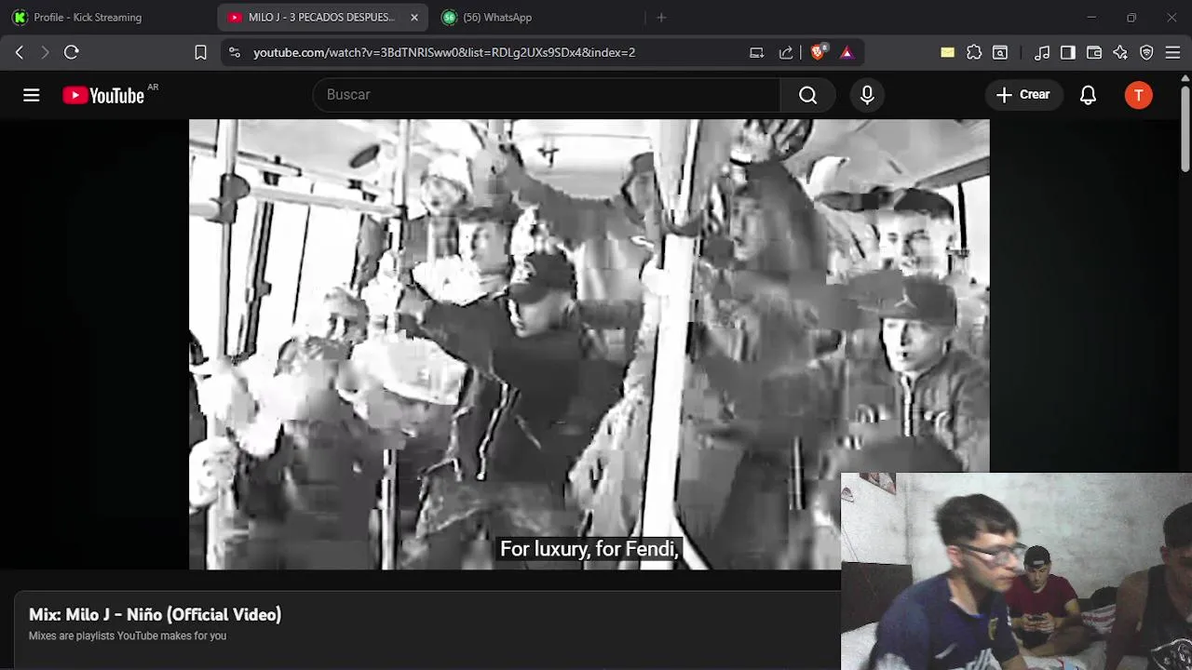Switch to Profile - Kick Streaming tab

click(109, 18)
